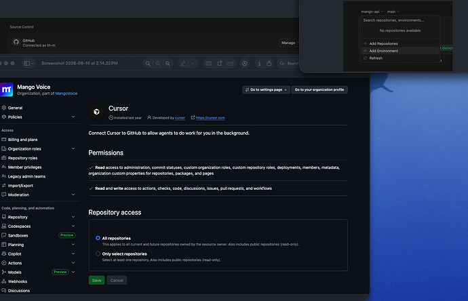
Task: Click the share icon in Preview toolbar
Action: [269, 63]
